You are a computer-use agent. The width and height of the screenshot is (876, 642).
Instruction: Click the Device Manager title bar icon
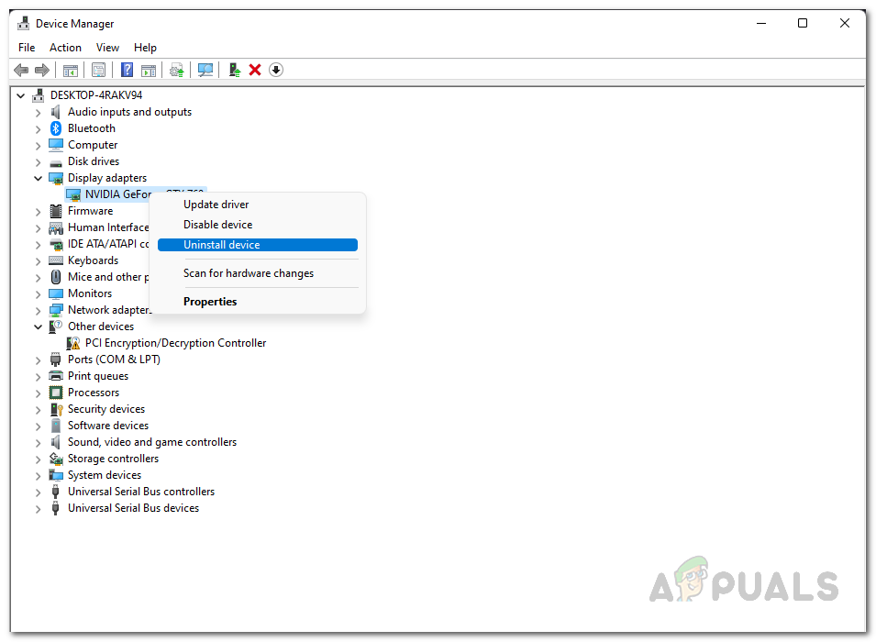pos(24,24)
